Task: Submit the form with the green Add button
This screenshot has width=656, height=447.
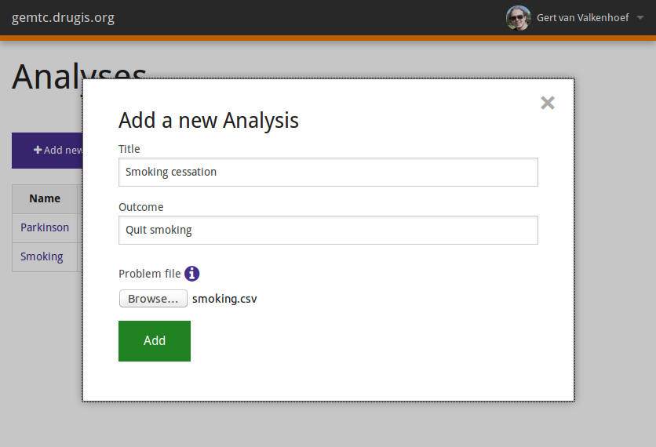Action: tap(155, 341)
